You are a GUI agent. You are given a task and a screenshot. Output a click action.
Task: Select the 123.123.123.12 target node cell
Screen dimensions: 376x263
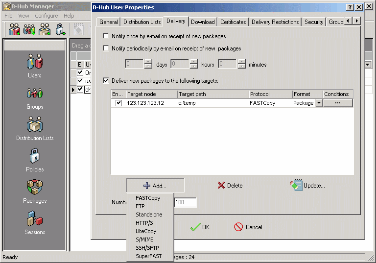152,103
